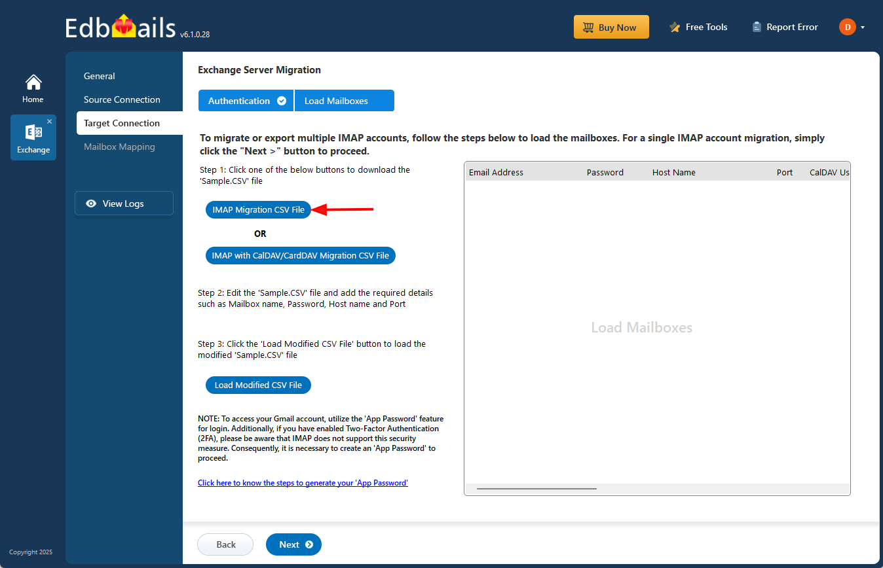Download IMAP with CalDAV/CardDAV Migration CSV File
883x568 pixels.
pyautogui.click(x=301, y=255)
